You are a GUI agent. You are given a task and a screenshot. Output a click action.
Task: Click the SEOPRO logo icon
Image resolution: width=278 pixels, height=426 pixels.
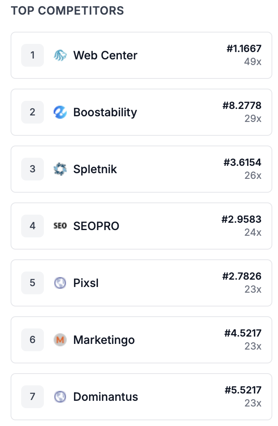click(x=60, y=226)
